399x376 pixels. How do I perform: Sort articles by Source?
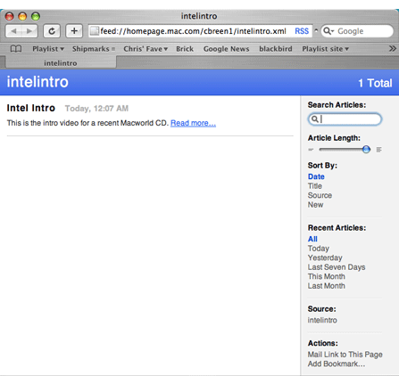tap(320, 195)
